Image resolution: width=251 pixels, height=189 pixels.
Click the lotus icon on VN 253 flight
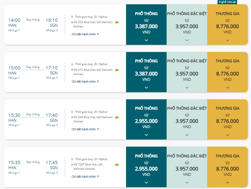click(x=117, y=22)
